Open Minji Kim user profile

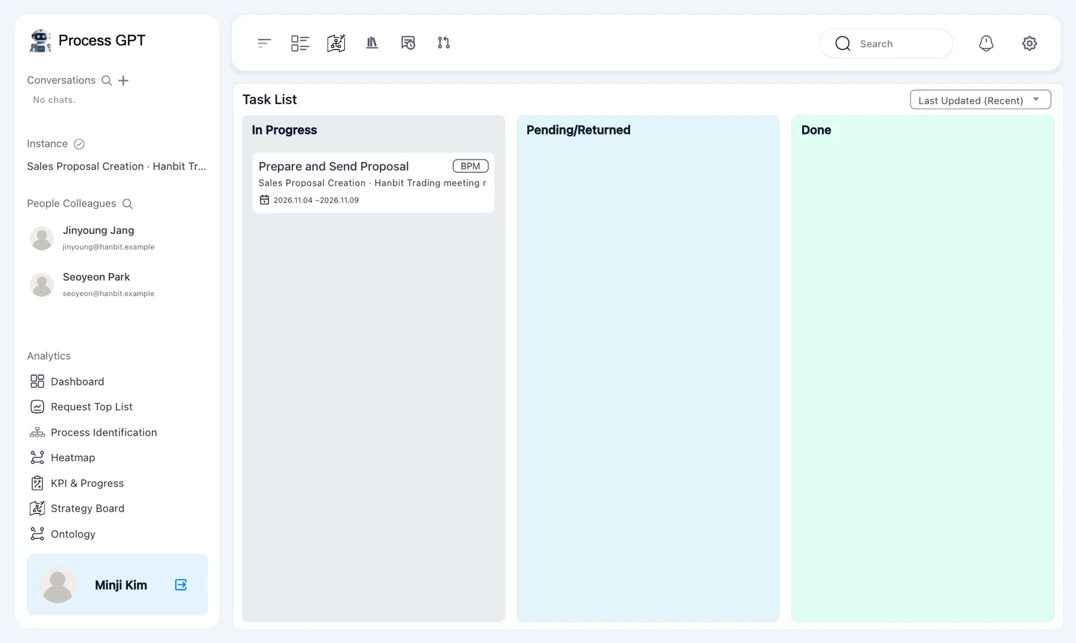pos(117,584)
